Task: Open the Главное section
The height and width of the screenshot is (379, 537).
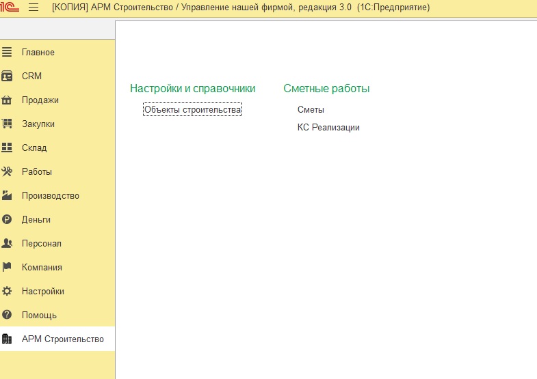Action: (38, 53)
